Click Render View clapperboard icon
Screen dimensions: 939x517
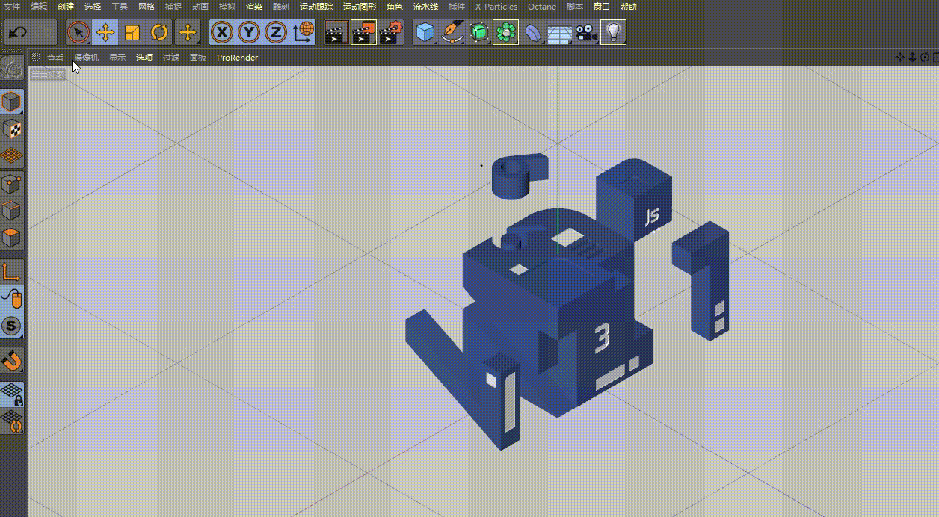[x=336, y=32]
